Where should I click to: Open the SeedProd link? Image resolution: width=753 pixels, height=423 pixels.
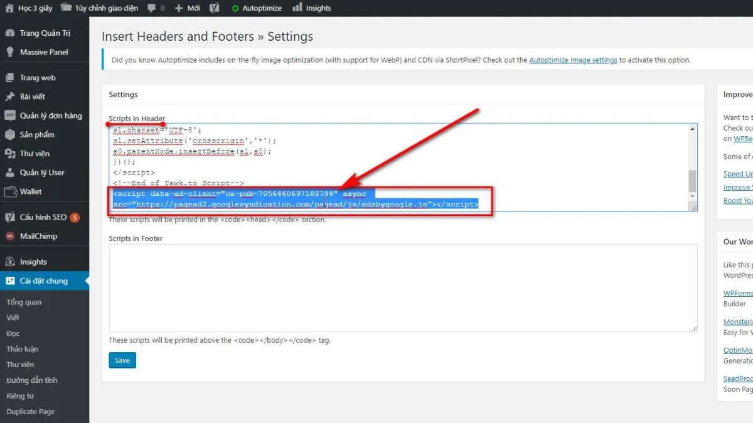point(738,378)
